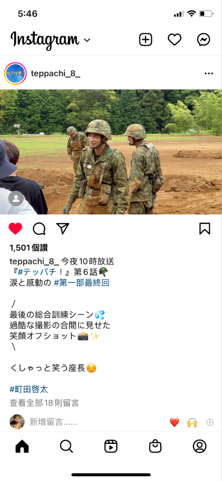Show tagged people icon on photo
Viewport: 222px width, 481px height.
[x=16, y=199]
